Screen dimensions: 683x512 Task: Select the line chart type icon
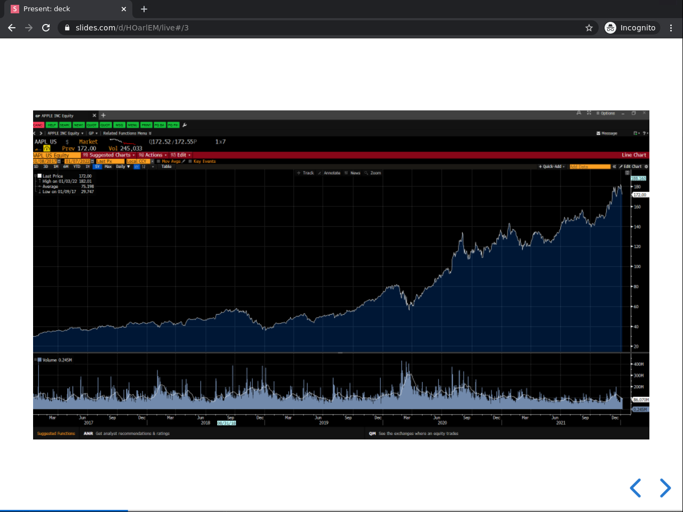(137, 167)
